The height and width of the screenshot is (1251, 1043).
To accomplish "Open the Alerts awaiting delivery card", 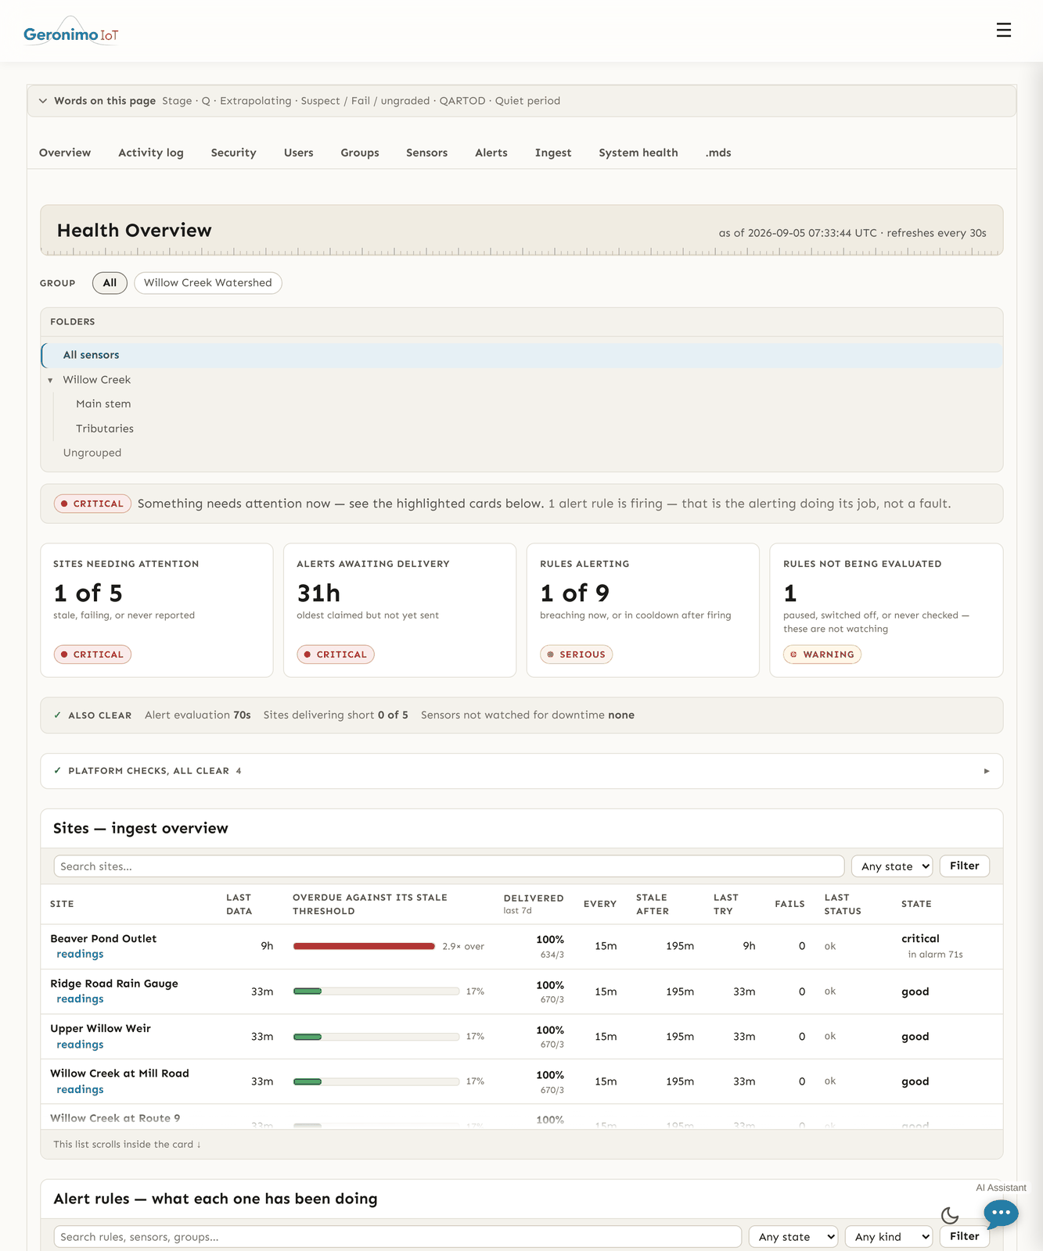I will (x=400, y=610).
